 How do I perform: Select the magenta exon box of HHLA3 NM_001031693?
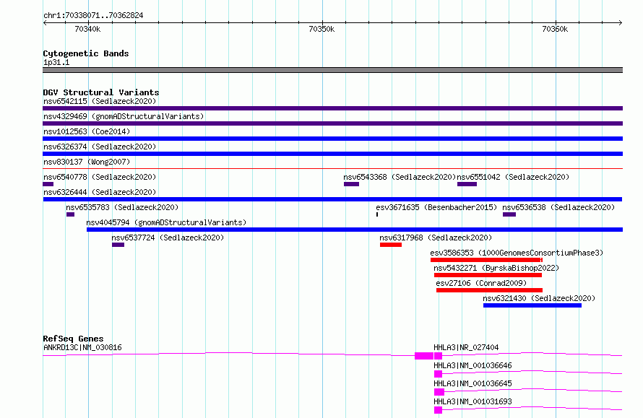[x=438, y=410]
